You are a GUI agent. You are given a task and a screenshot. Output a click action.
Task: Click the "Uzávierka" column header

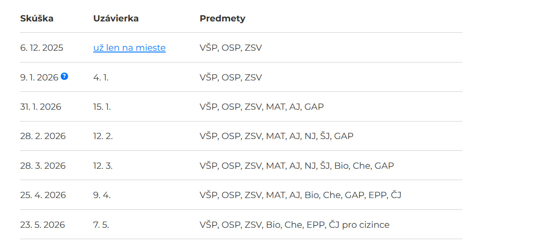tap(116, 18)
